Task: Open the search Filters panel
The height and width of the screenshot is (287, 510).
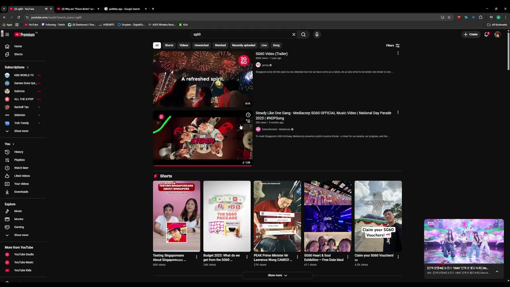Action: click(393, 45)
